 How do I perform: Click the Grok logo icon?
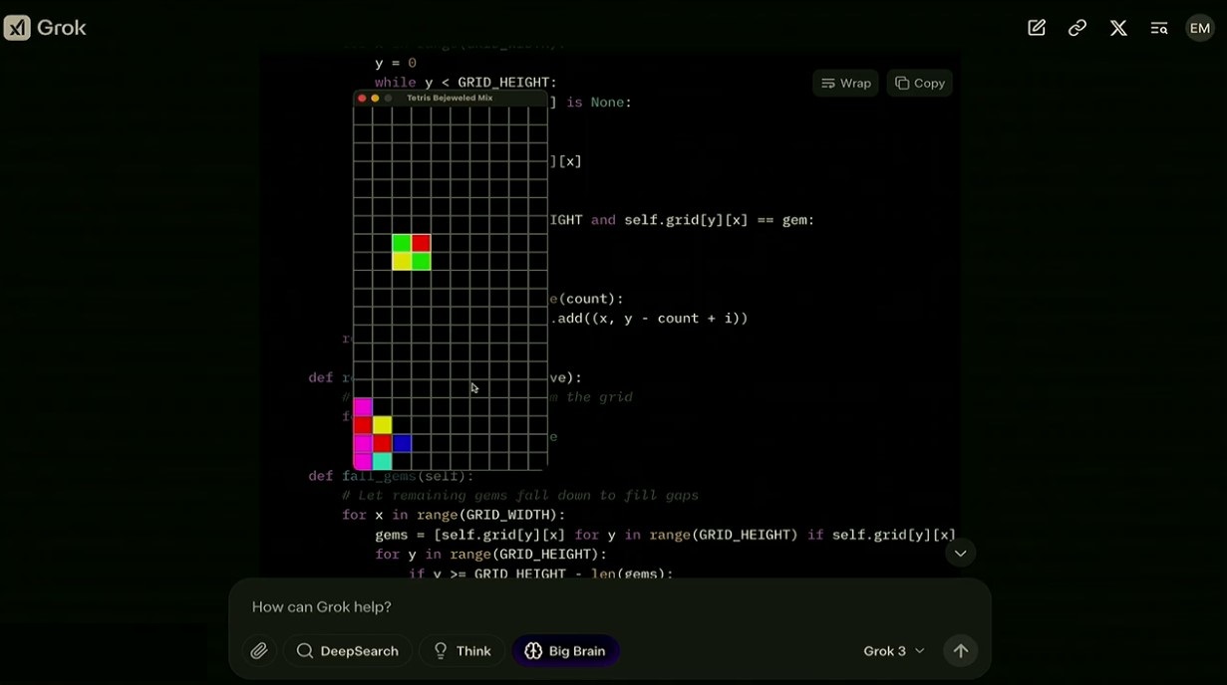pos(17,28)
